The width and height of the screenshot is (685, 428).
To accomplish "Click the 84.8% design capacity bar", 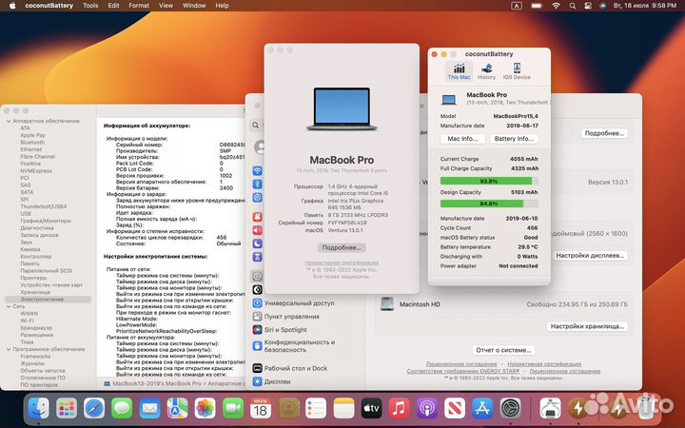I will pos(489,204).
